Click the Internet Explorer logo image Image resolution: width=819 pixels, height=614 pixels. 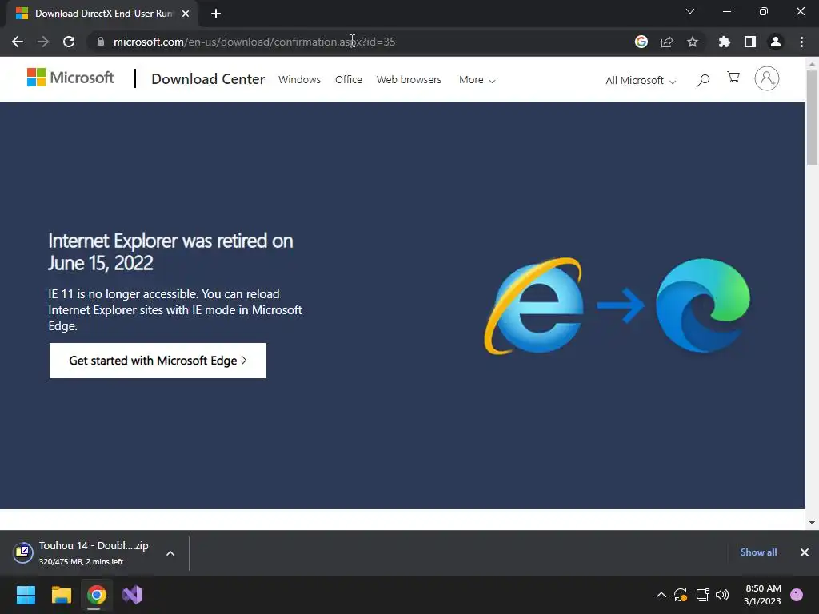point(533,305)
